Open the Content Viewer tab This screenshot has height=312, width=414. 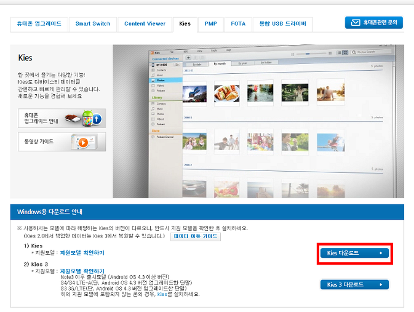click(145, 24)
